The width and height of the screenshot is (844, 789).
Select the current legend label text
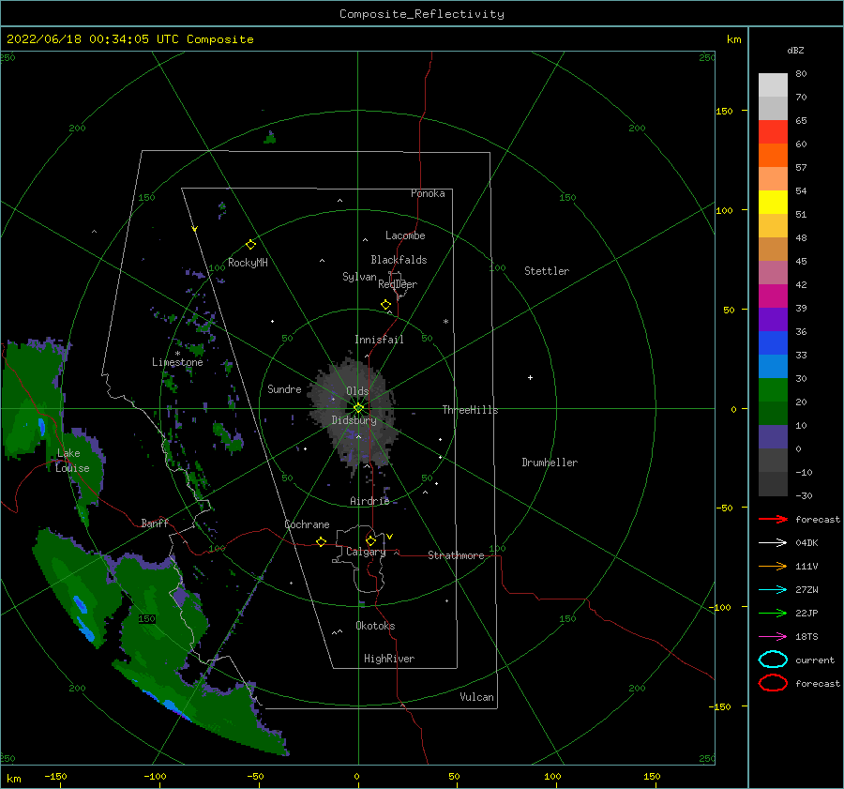pyautogui.click(x=815, y=660)
